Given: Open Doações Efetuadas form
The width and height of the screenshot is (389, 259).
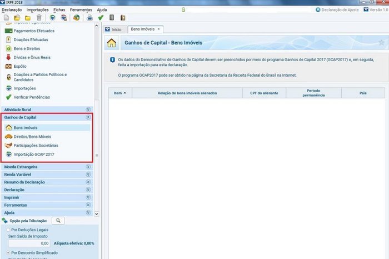Looking at the screenshot, I should pos(31,39).
